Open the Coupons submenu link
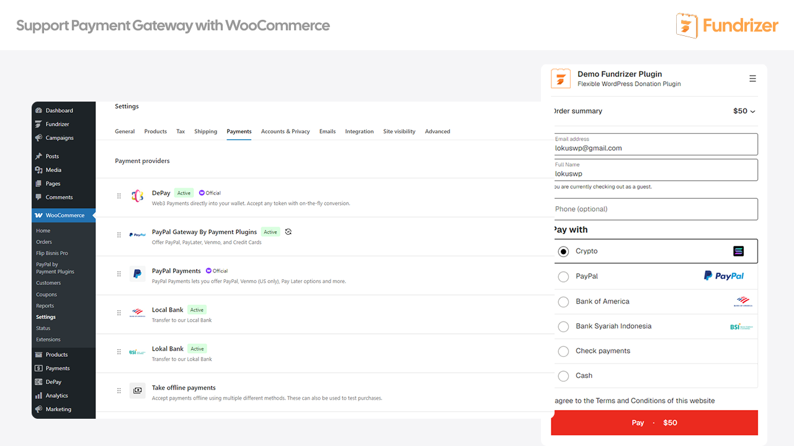Screen dimensions: 794x446 coord(47,294)
